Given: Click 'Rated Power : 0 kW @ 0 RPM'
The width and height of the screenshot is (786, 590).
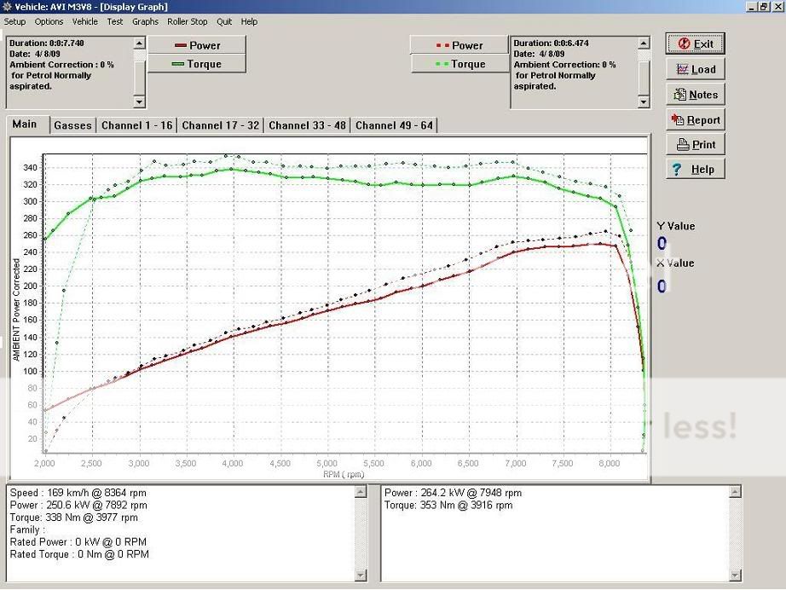Looking at the screenshot, I should pyautogui.click(x=78, y=542).
